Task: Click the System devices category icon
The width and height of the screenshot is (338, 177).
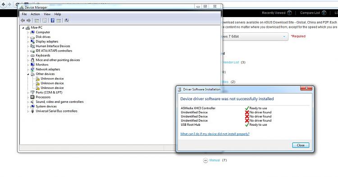Action: coord(32,106)
